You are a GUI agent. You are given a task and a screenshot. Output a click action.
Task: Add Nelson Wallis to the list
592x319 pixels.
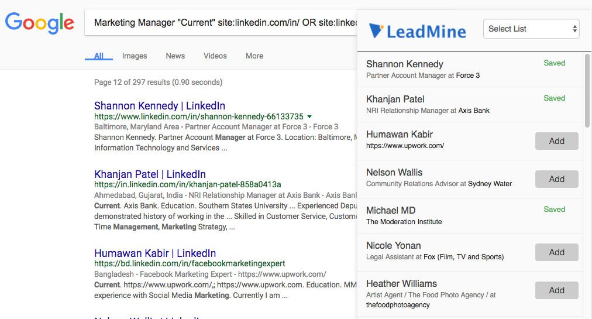[x=556, y=179]
